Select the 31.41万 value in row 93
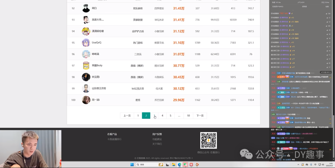 pos(179,20)
